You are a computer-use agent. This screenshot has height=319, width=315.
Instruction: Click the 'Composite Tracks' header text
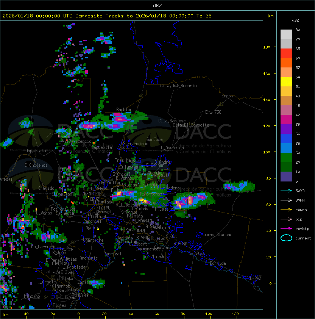pyautogui.click(x=100, y=16)
